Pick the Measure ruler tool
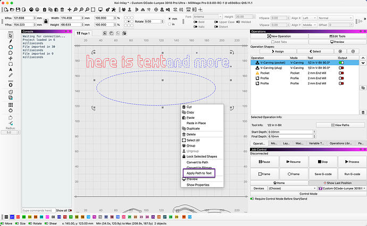 tap(11, 75)
